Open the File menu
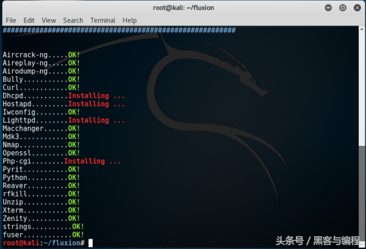This screenshot has width=366, height=249. pyautogui.click(x=11, y=20)
